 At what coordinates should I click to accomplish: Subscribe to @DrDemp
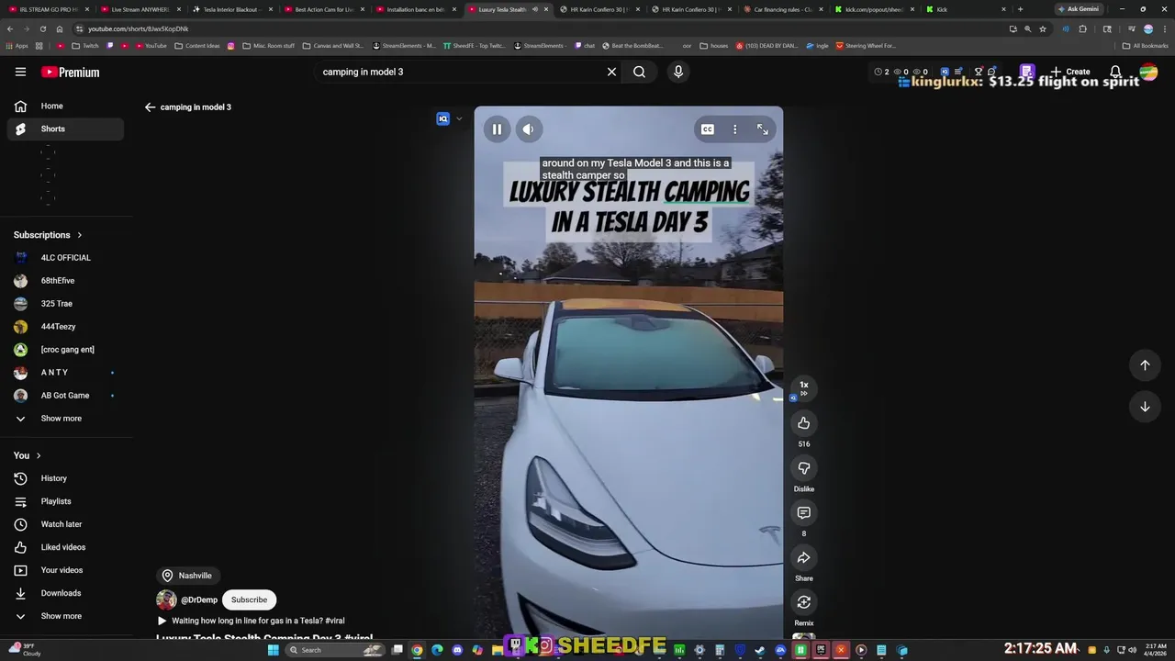pos(249,599)
